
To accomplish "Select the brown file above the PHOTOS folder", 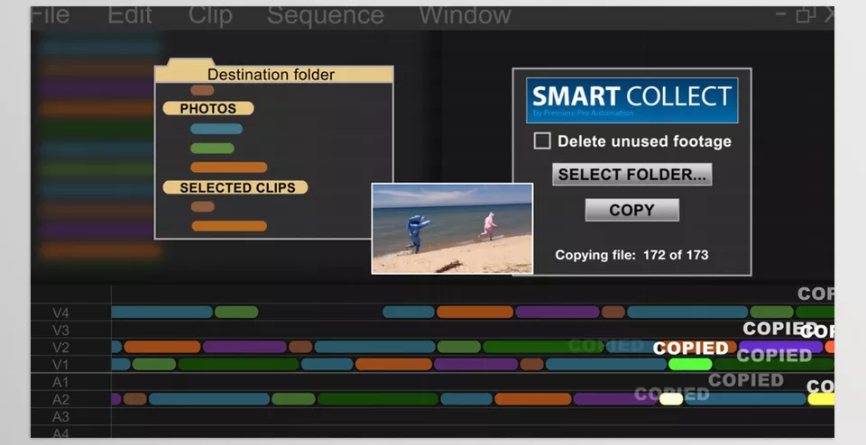I will (x=202, y=90).
